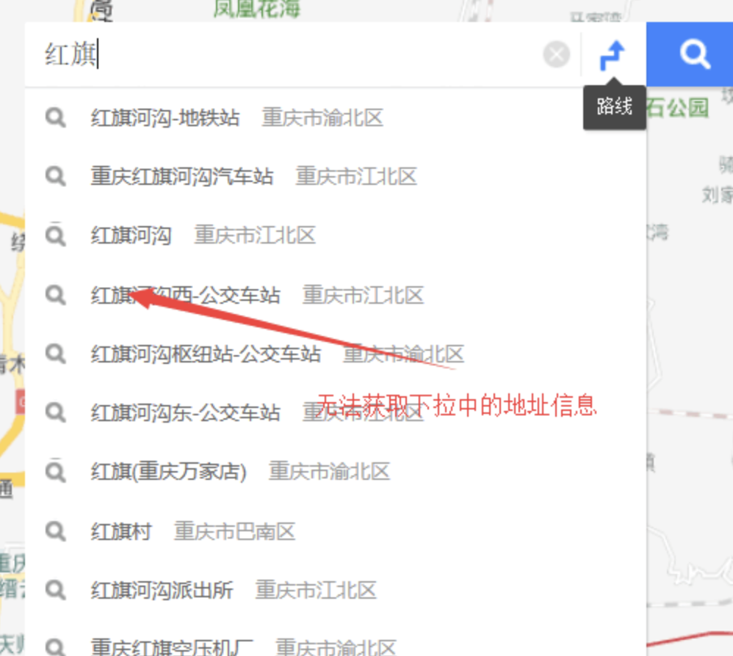This screenshot has width=733, height=656.
Task: Select 重庆红旗空压机厂 suggestion
Action: click(172, 646)
